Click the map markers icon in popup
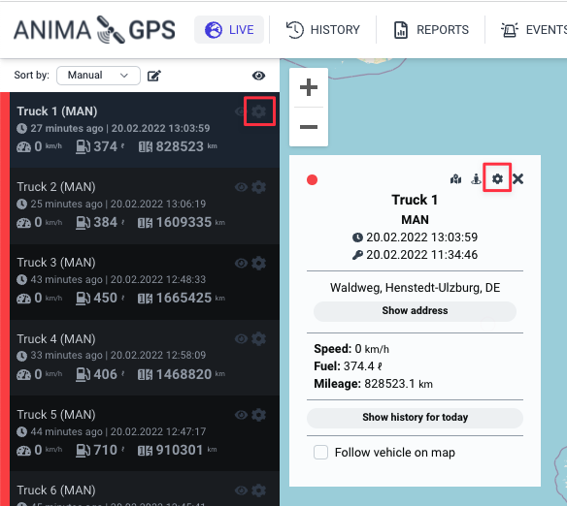Image resolution: width=567 pixels, height=506 pixels. [455, 178]
